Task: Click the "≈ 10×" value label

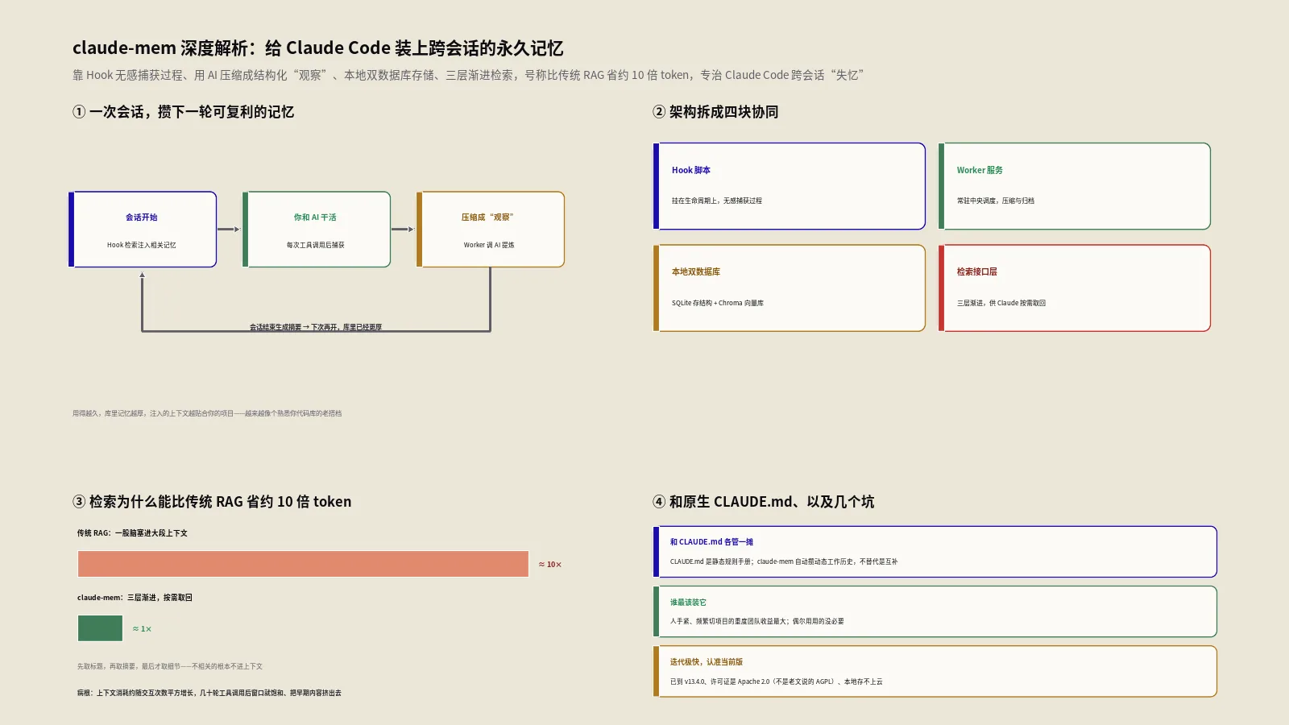Action: click(550, 565)
